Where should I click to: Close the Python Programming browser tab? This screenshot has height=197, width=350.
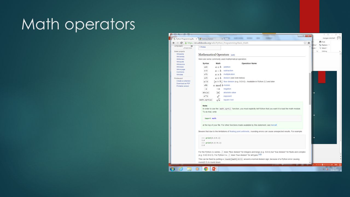[x=196, y=39]
